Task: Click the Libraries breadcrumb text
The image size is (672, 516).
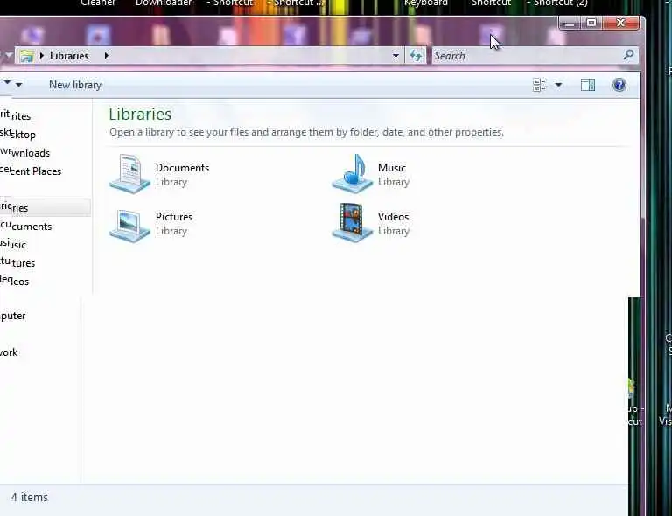Action: click(x=69, y=56)
